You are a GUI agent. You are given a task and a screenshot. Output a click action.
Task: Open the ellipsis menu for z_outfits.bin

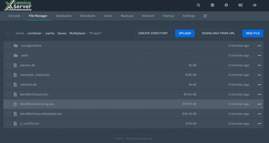(x=259, y=124)
